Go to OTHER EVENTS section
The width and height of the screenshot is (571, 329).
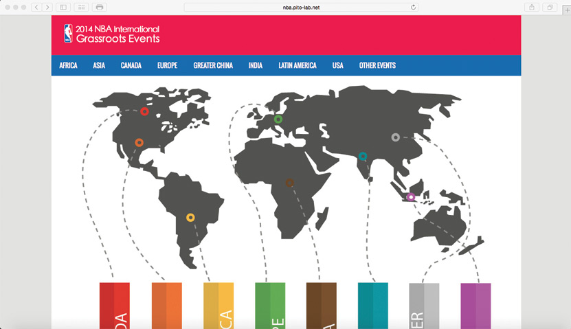377,66
